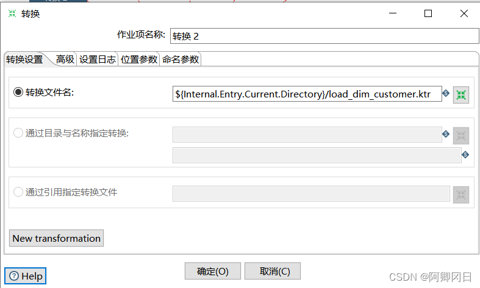Confirm with the 确定(O) button

tap(212, 271)
